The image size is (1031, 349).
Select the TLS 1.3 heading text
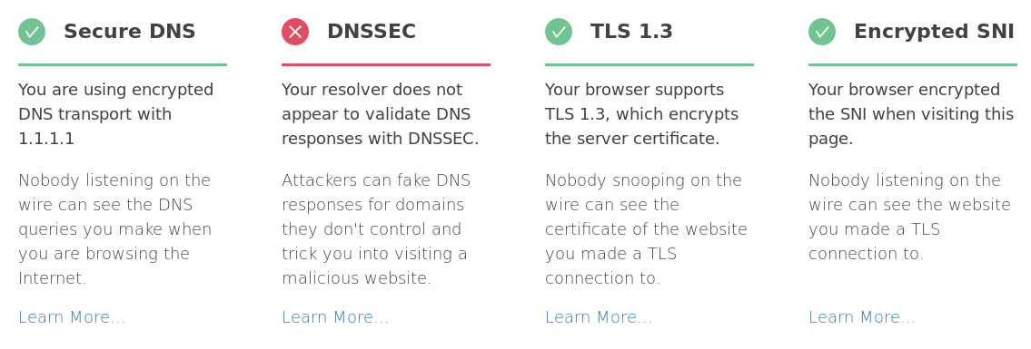click(x=632, y=32)
